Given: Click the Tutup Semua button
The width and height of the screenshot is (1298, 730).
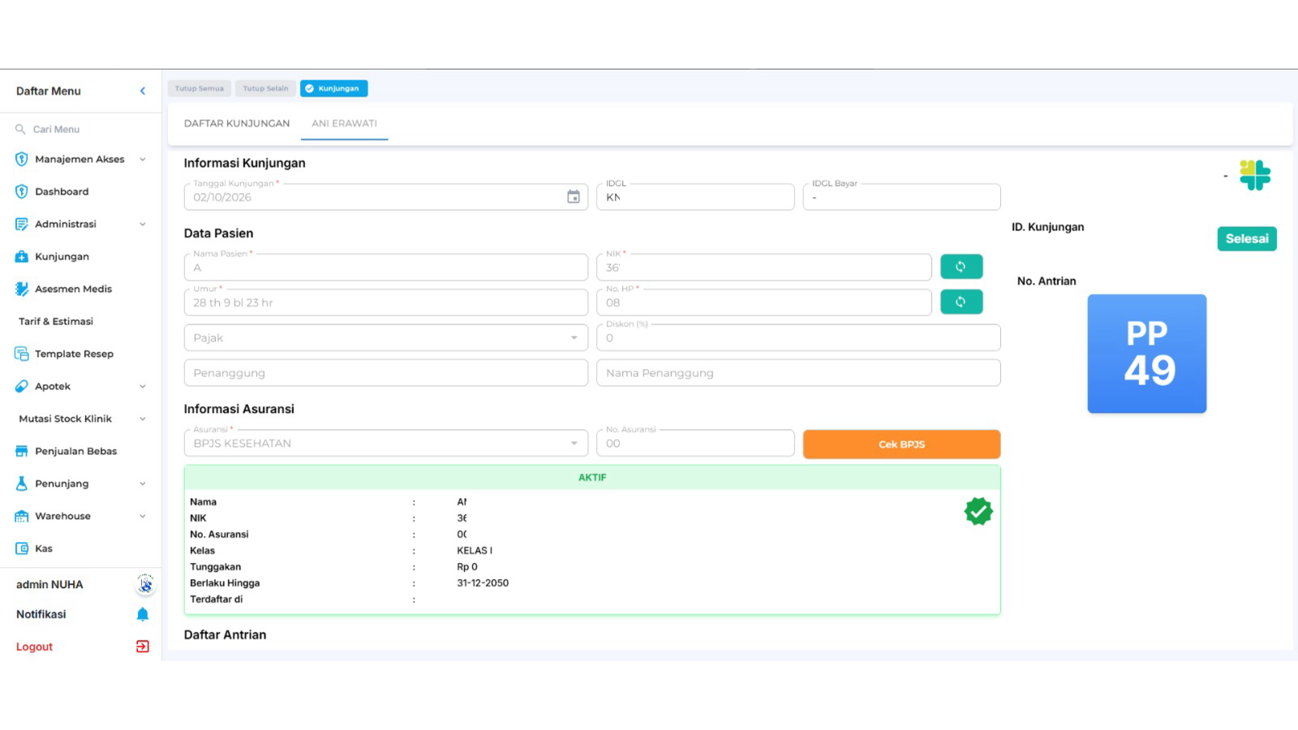Looking at the screenshot, I should tap(200, 88).
